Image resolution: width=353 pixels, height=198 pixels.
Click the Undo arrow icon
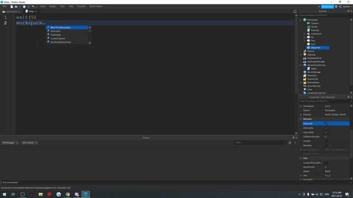(x=33, y=7)
